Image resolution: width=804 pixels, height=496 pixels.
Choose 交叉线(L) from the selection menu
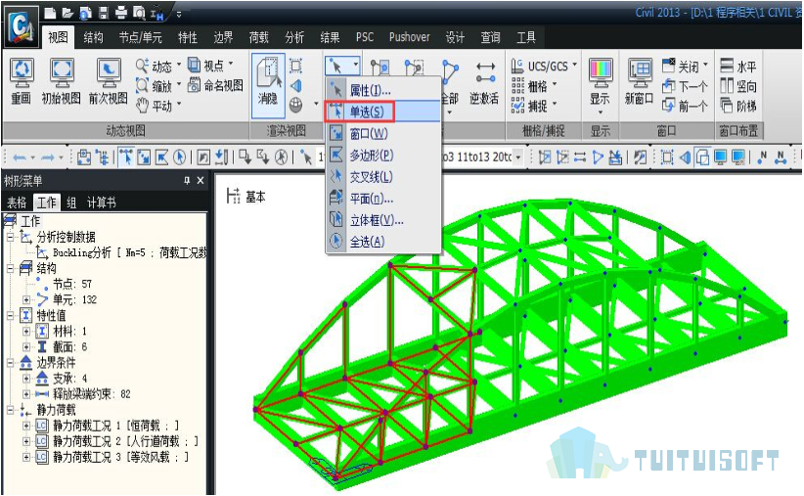pos(383,176)
